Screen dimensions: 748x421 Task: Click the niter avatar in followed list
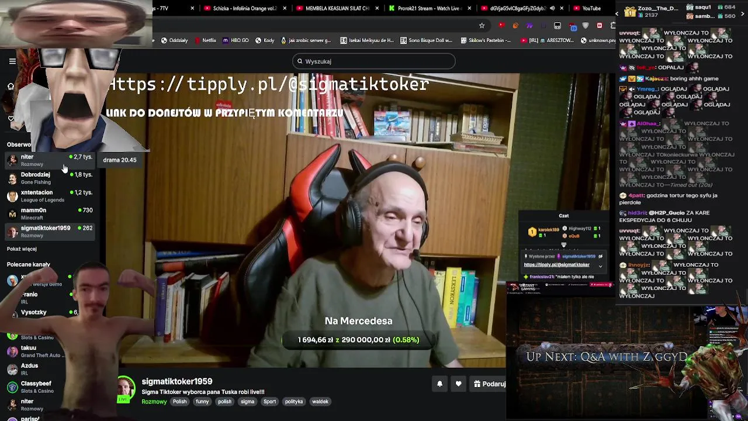[12, 160]
